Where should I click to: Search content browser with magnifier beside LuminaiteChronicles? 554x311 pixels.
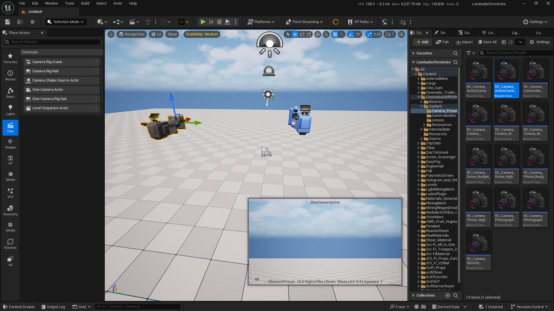(x=456, y=62)
